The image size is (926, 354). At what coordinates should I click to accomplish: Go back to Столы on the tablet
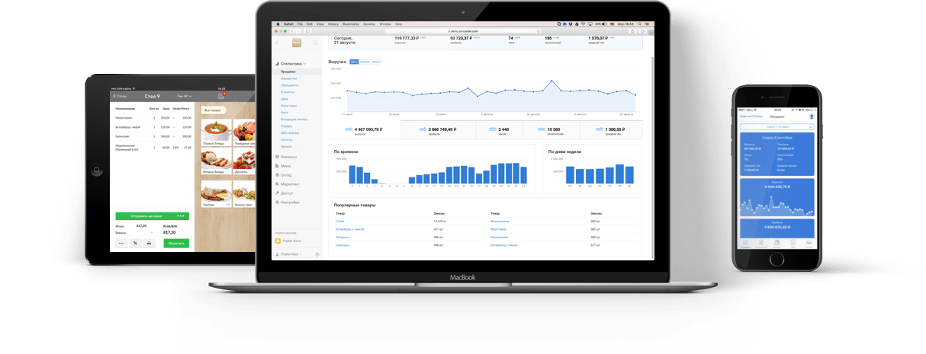[x=120, y=97]
